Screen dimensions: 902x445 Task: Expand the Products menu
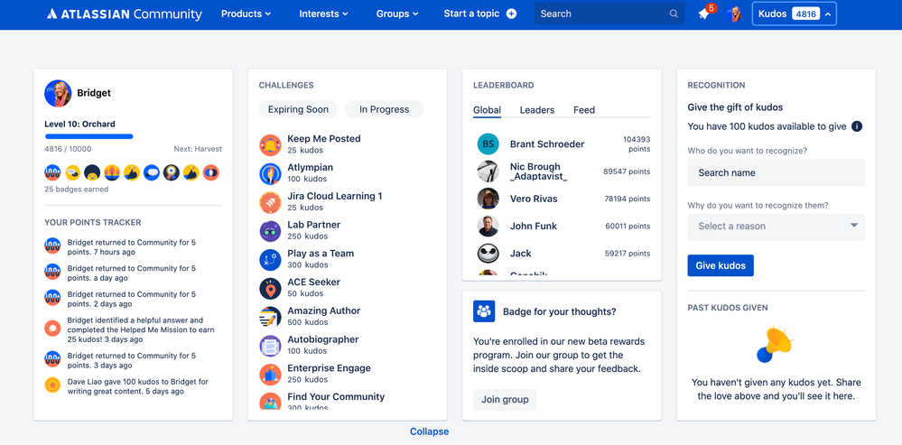click(246, 14)
